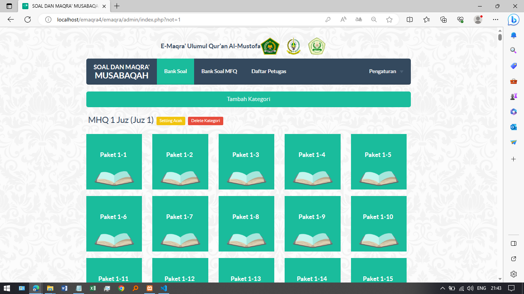Open the Paket 1-3 book icon
This screenshot has height=294, width=524.
[246, 178]
